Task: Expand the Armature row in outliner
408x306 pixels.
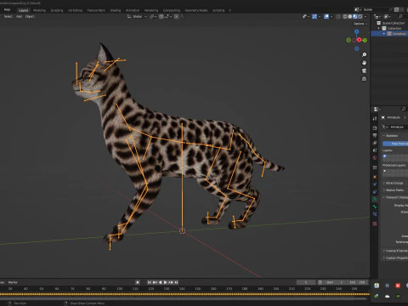Action: coord(384,34)
